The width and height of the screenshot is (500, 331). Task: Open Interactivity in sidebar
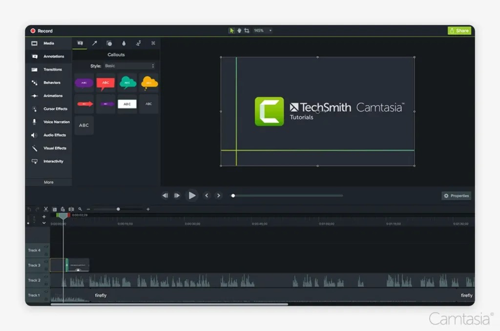pyautogui.click(x=49, y=162)
